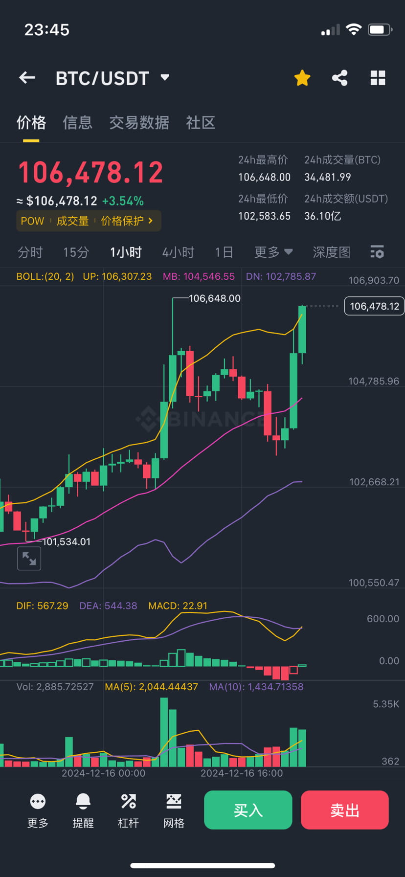Tap the MACD: 22.91 label
The image size is (405, 877).
pyautogui.click(x=178, y=606)
